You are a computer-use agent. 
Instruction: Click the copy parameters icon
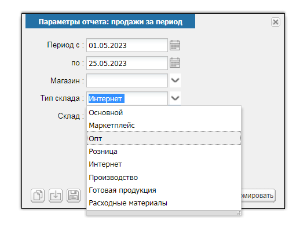tap(38, 196)
